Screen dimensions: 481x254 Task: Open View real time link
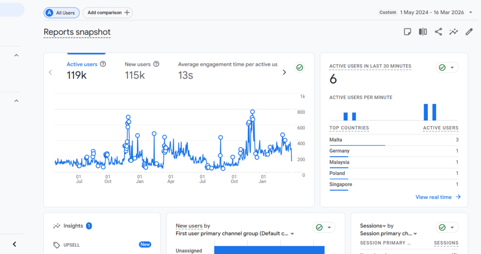438,197
